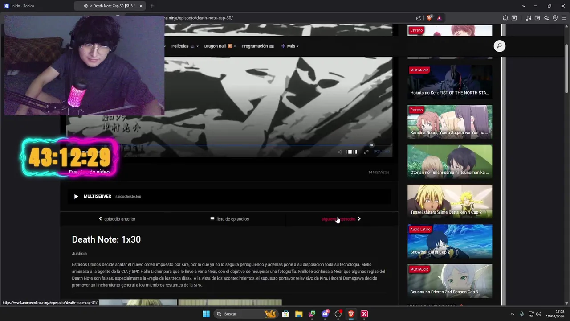The image size is (570, 321).
Task: Play the MULTISERVER video source
Action: [x=229, y=196]
